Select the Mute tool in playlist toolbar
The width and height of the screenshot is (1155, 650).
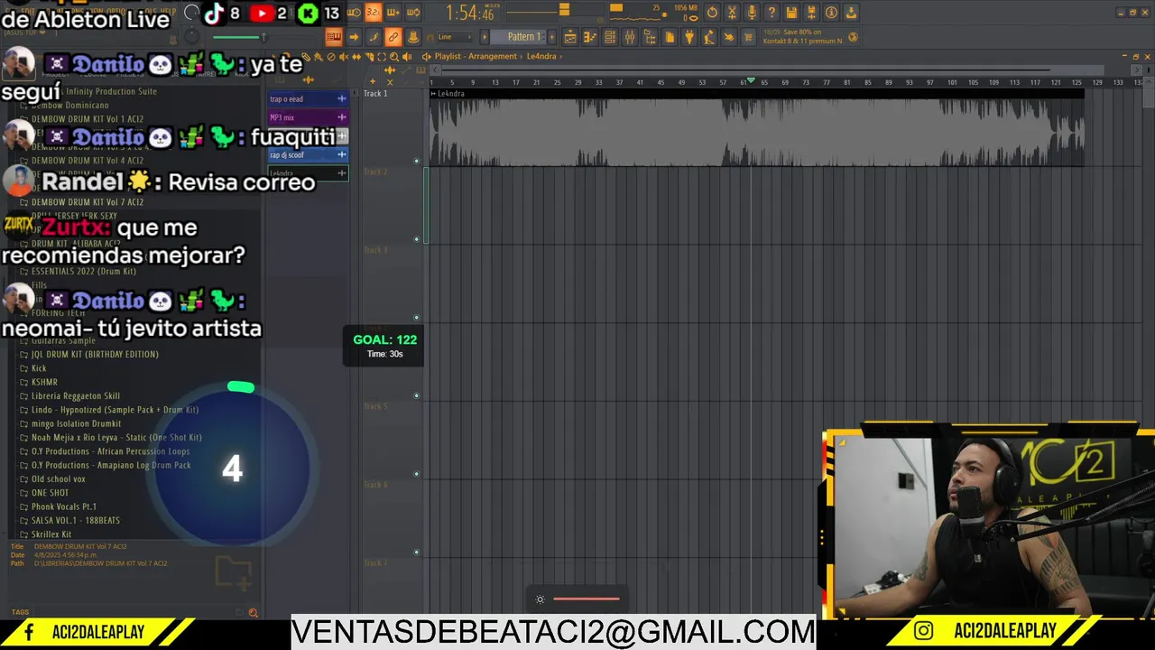point(344,56)
